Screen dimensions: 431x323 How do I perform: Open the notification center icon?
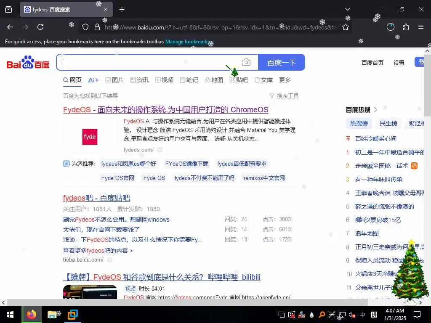pyautogui.click(x=417, y=315)
